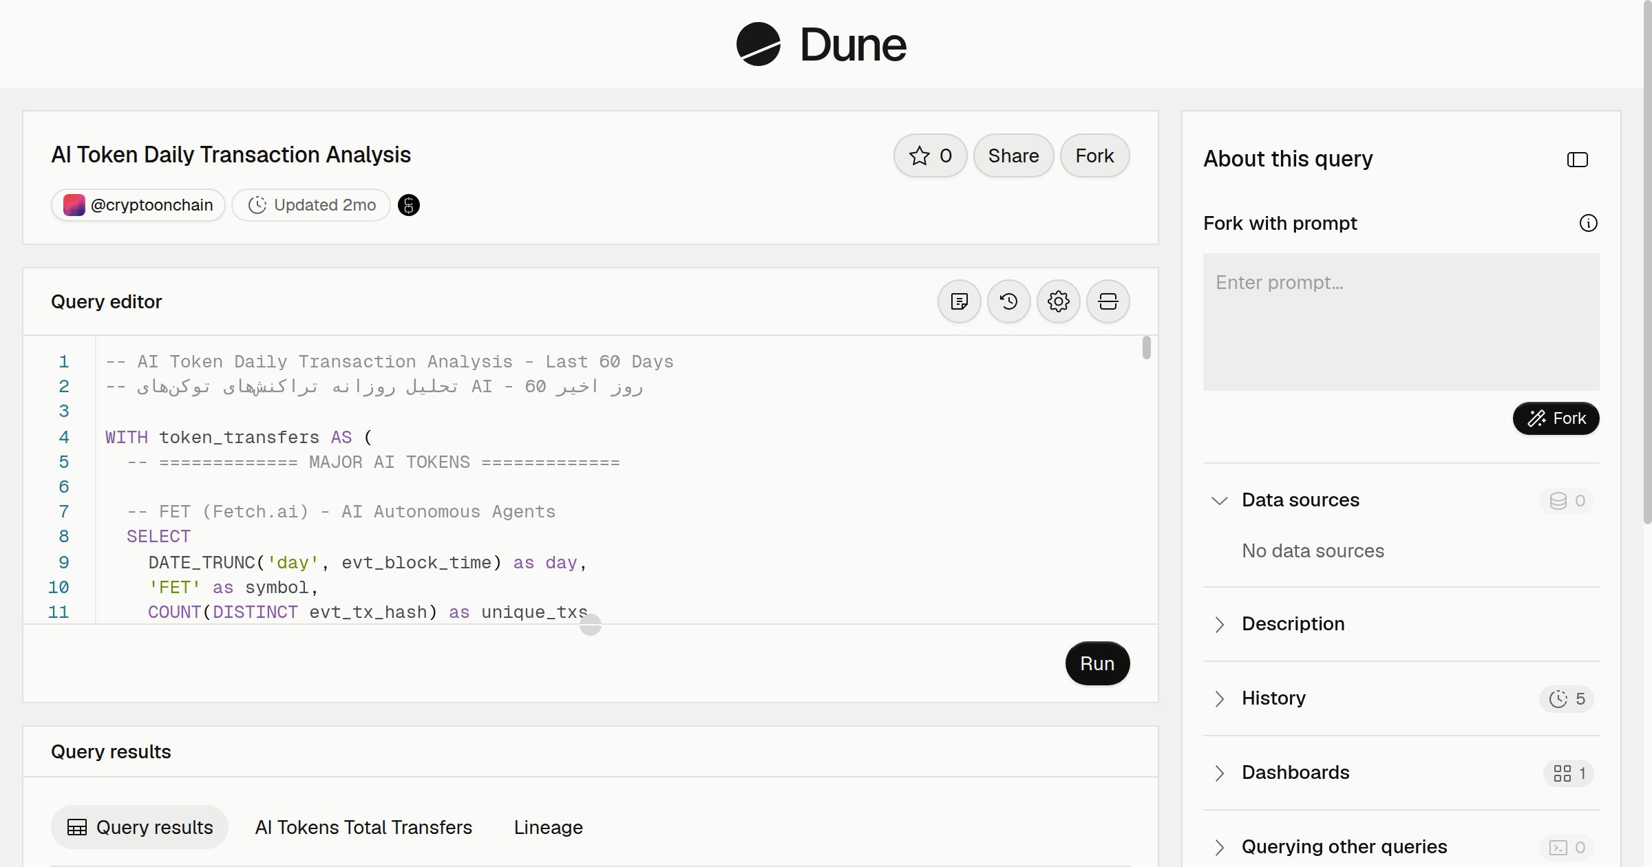Click the page vertical scrollbar
This screenshot has width=1652, height=867.
click(x=1647, y=261)
